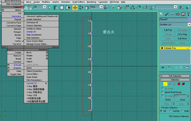Click the Configure Modifier Sets icon
The image size is (191, 121).
[187, 67]
